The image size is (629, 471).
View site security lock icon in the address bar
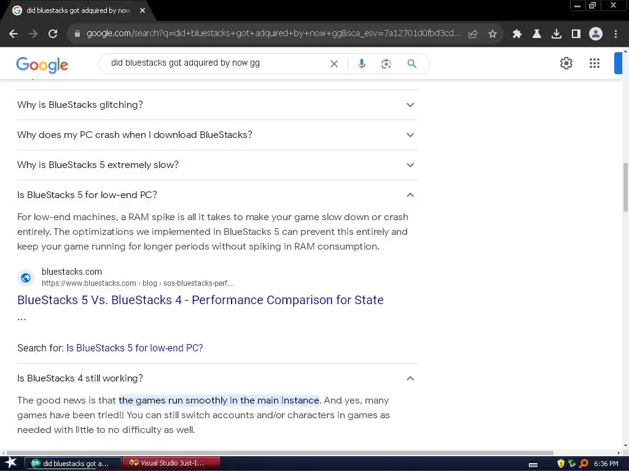coord(77,34)
